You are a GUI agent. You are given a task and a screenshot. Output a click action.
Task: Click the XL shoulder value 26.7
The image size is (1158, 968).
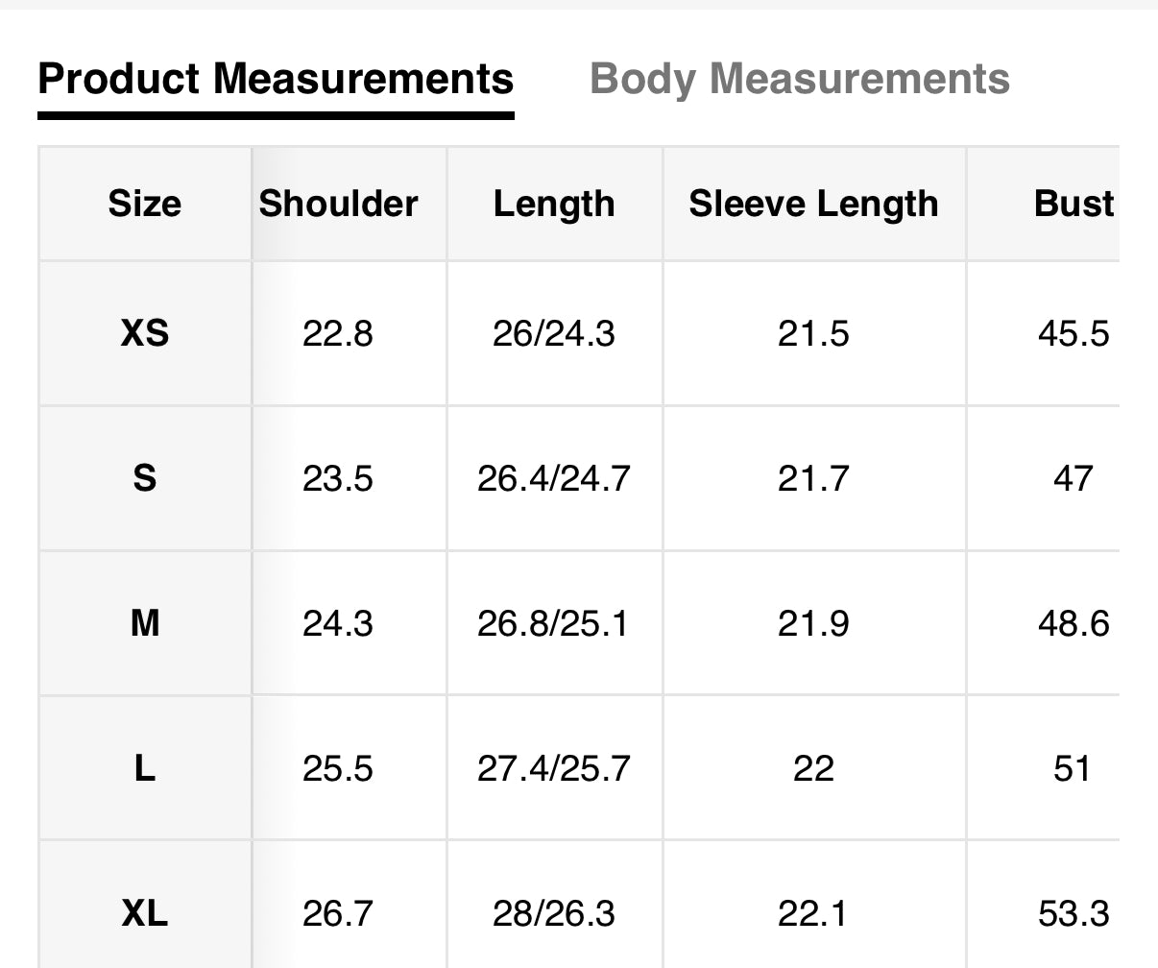point(338,913)
